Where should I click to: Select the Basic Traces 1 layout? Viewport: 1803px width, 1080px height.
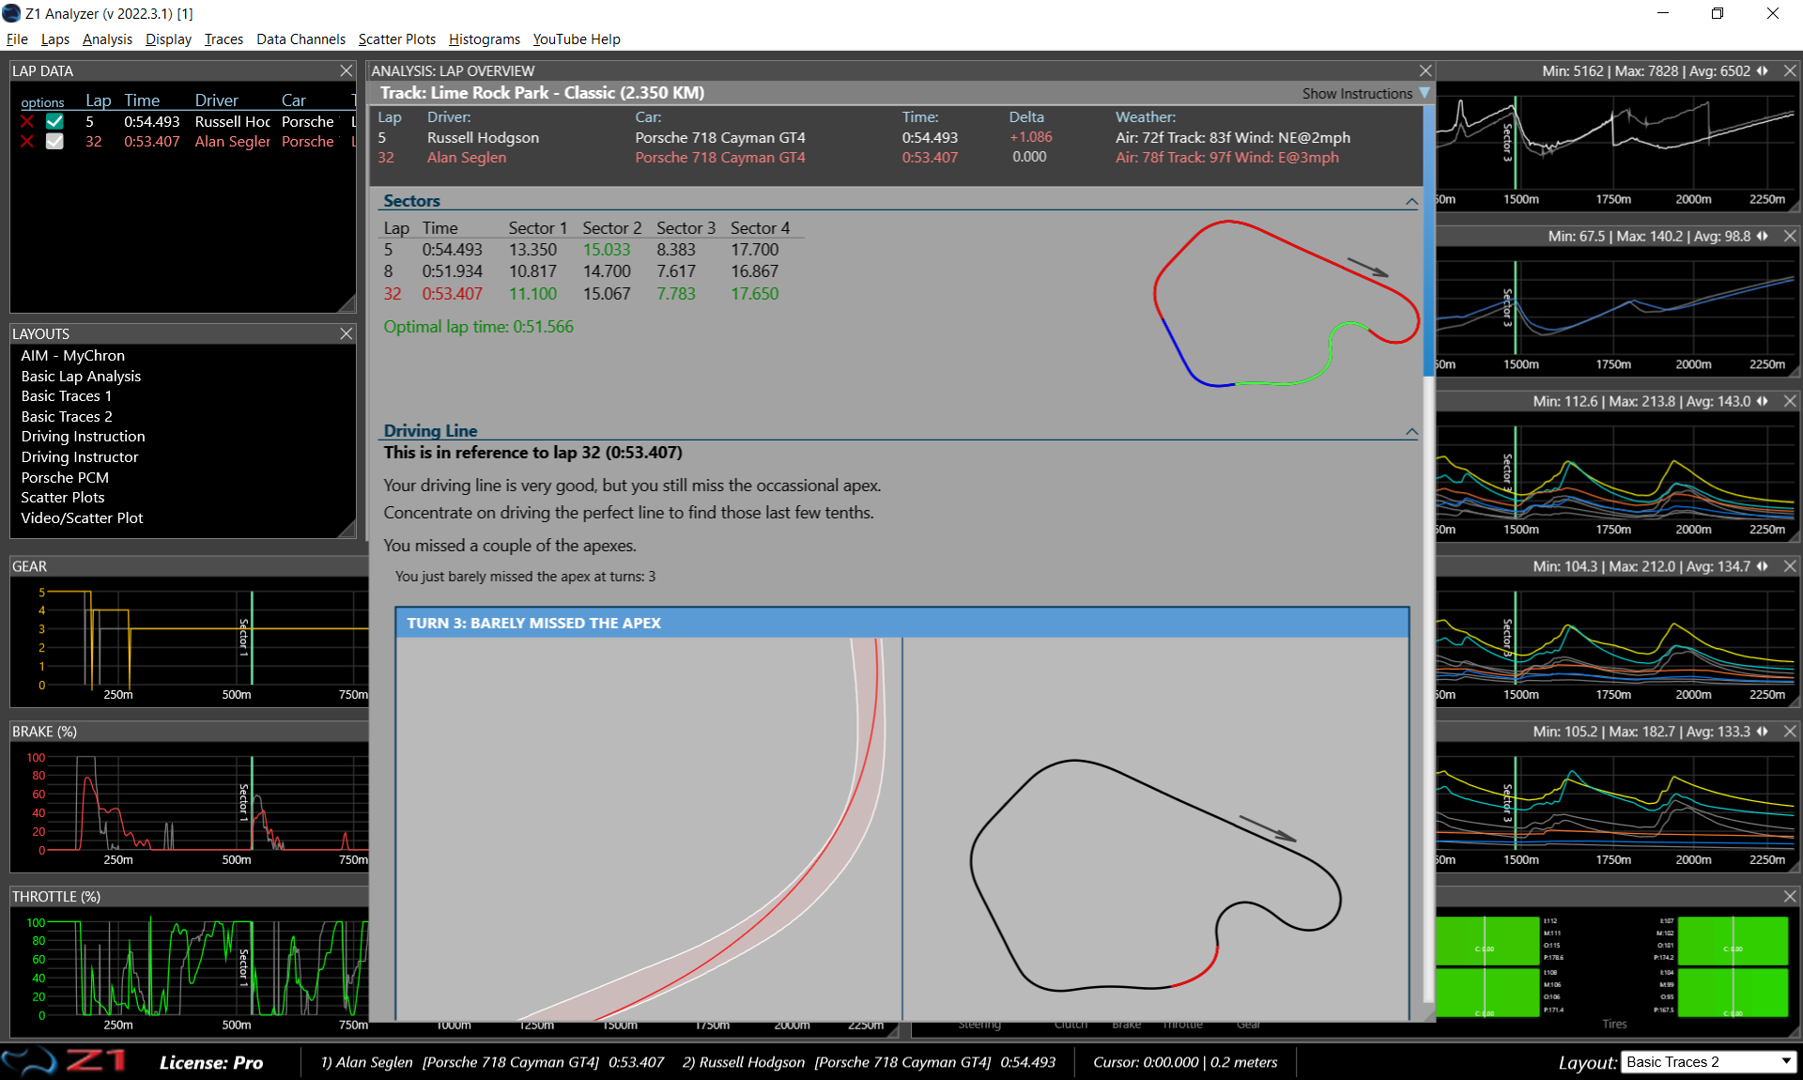coord(66,396)
